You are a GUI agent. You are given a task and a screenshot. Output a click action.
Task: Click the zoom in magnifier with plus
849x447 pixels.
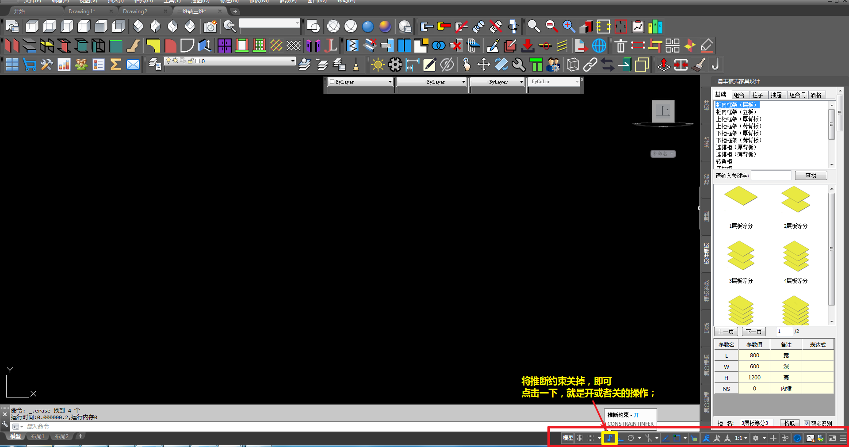pos(569,27)
